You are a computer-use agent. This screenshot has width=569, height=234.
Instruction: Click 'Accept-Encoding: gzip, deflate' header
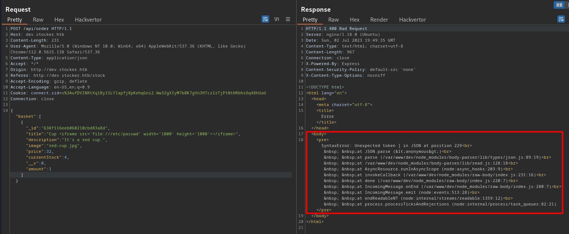(49, 81)
